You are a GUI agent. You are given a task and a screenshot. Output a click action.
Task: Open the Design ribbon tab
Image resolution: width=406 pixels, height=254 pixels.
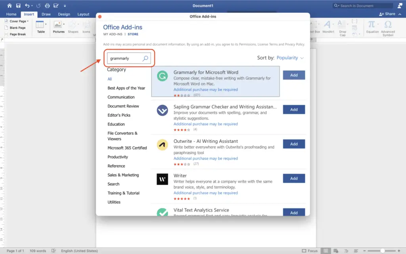(x=64, y=14)
